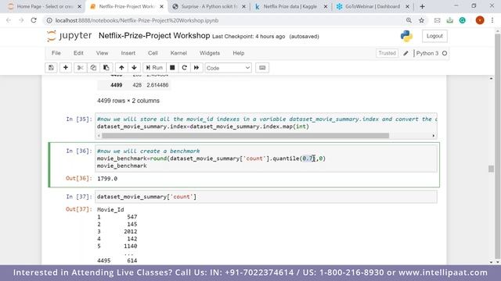Screen dimensions: 501x281
Task: Close the Netflix-Prize-Project Workshop tab
Action: [x=162, y=6]
